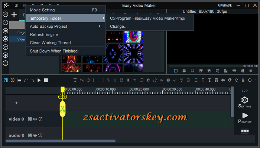Expand the Temporary Folder submenu arrow
Image resolution: width=260 pixels, height=148 pixels.
[x=104, y=18]
